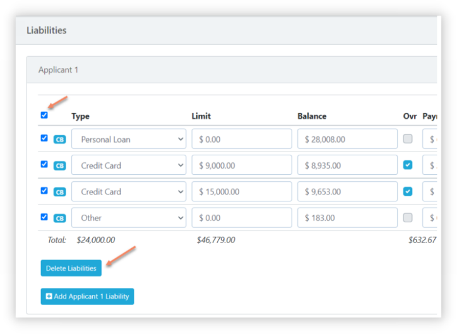Viewport: 457px width, 334px height.
Task: Enable Ovr checkbox for the Other row
Action: coord(408,217)
